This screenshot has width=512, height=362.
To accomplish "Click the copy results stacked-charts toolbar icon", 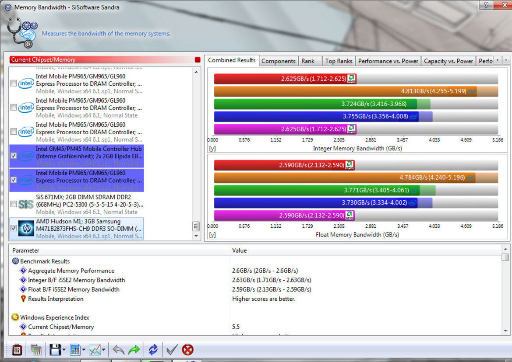I will (x=36, y=350).
